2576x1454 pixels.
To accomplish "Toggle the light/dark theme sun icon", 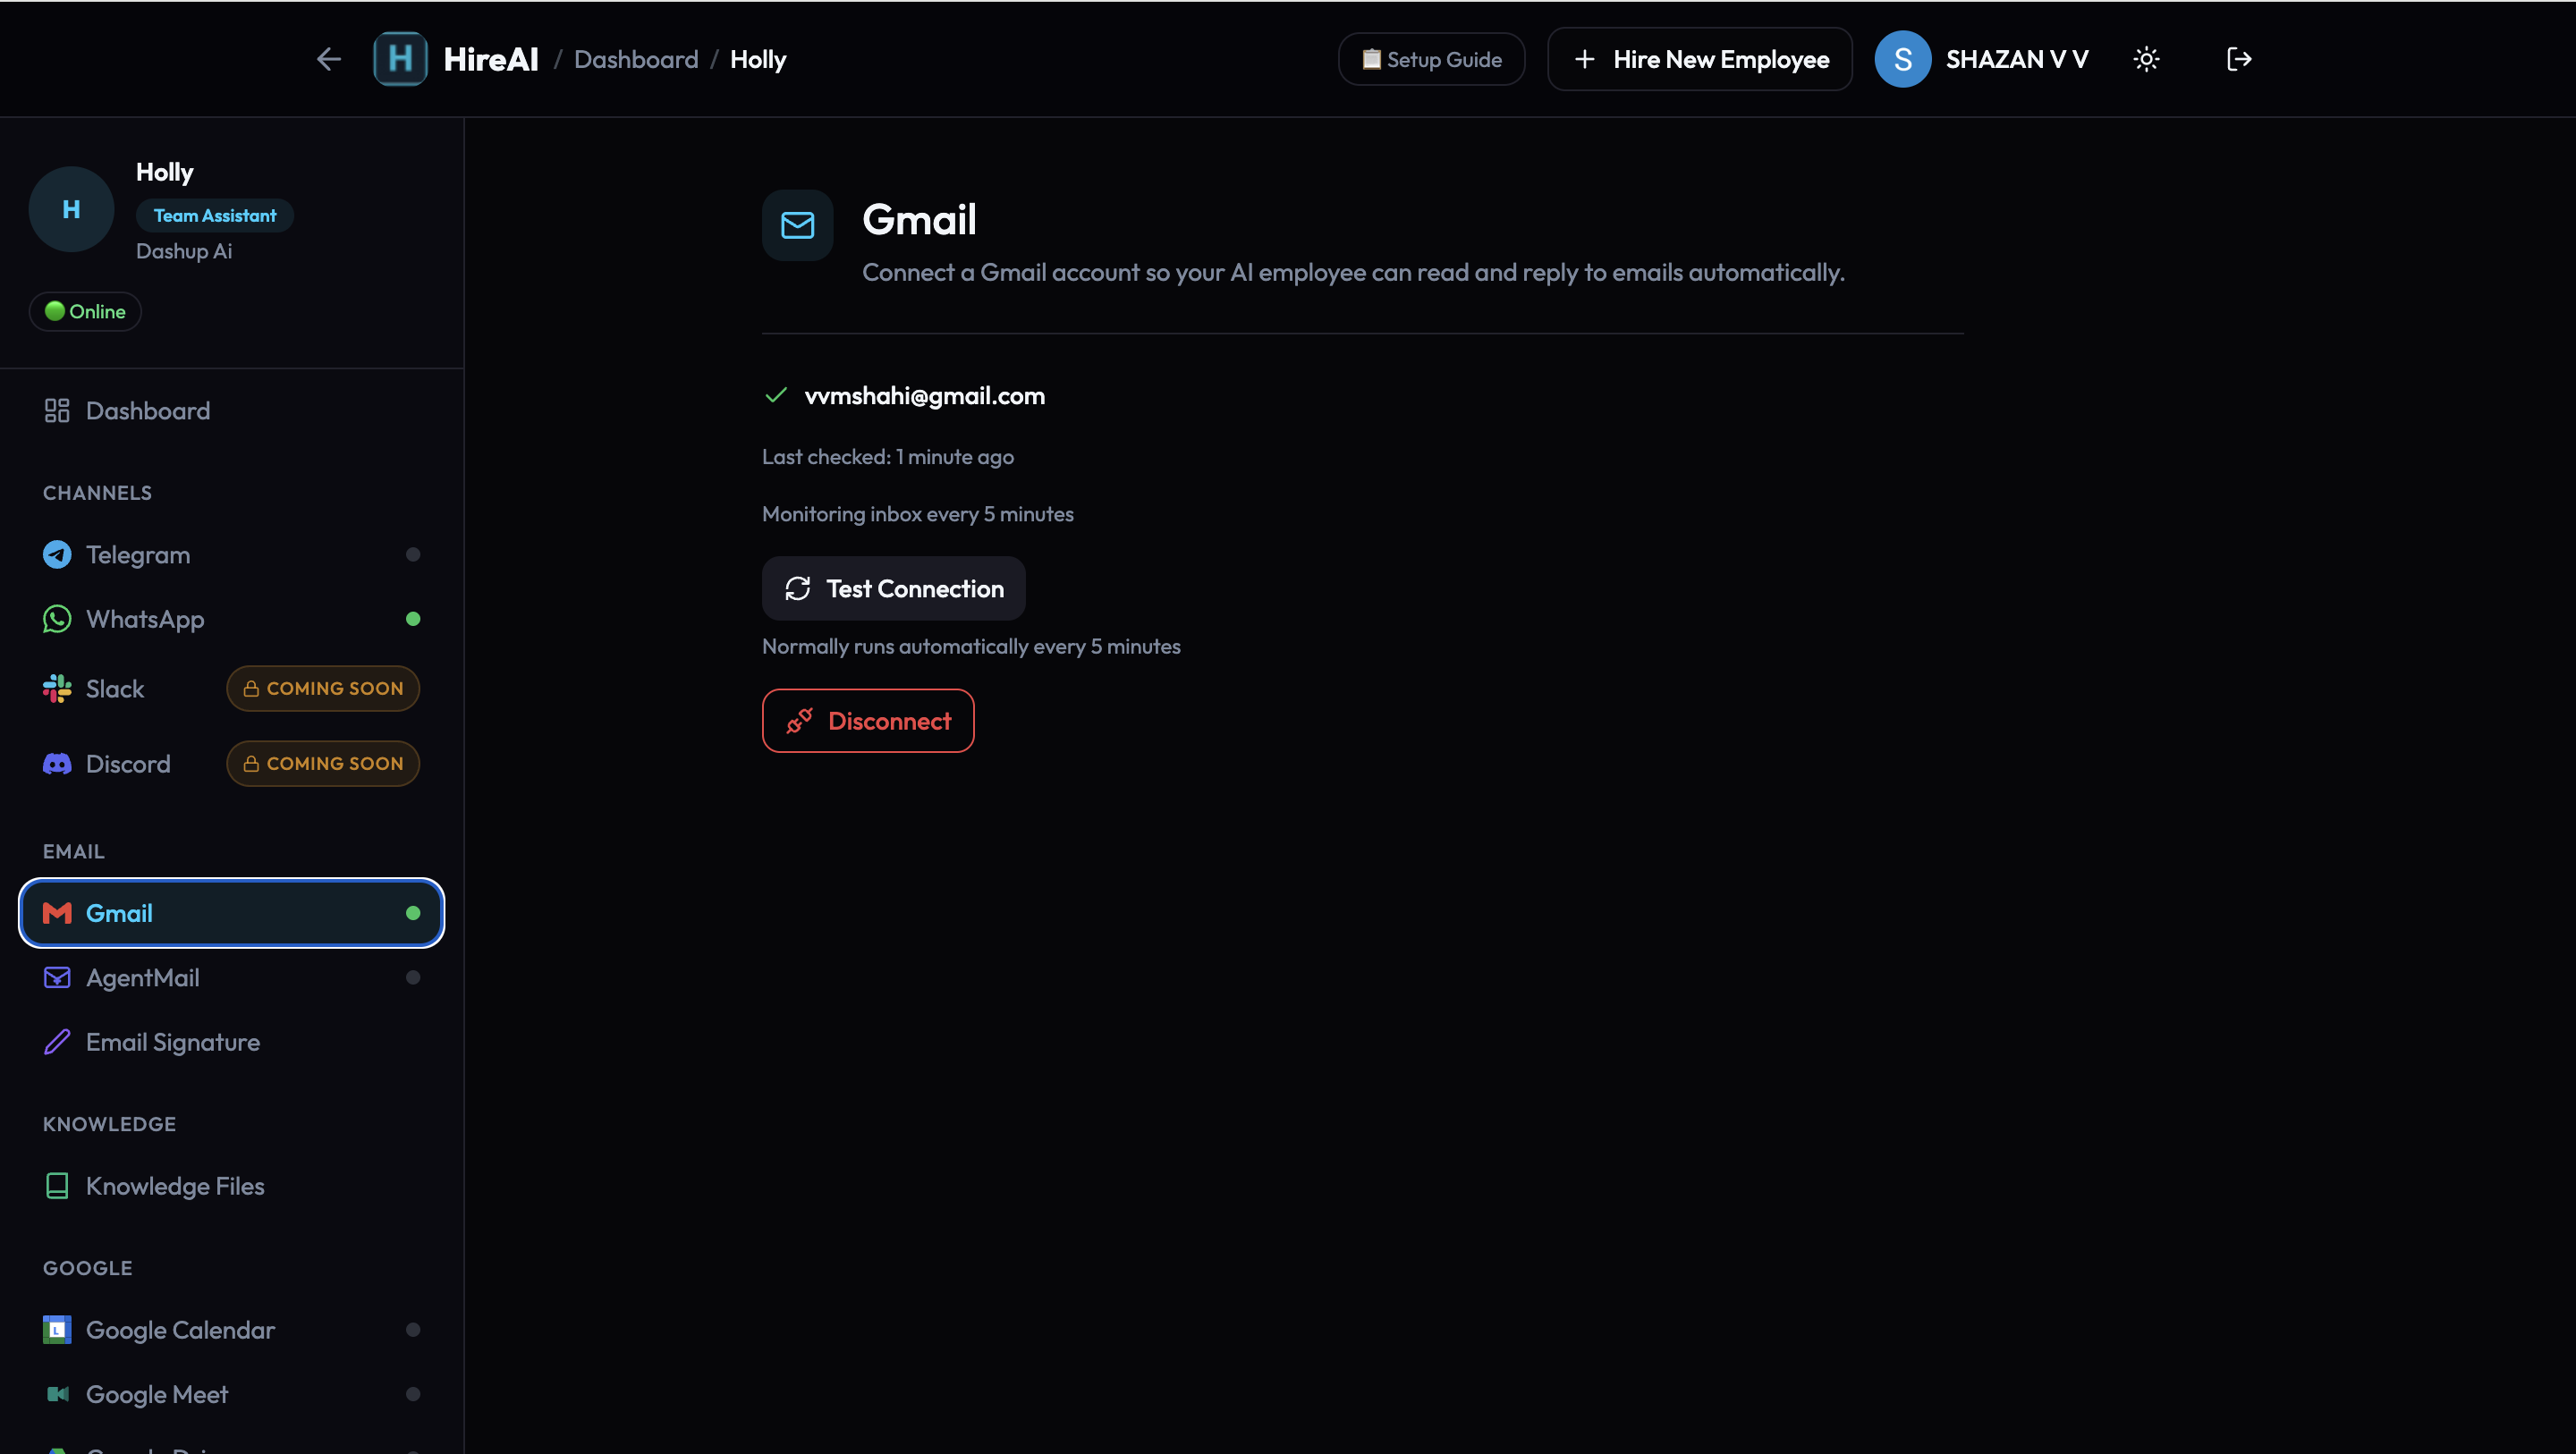I will coord(2146,59).
